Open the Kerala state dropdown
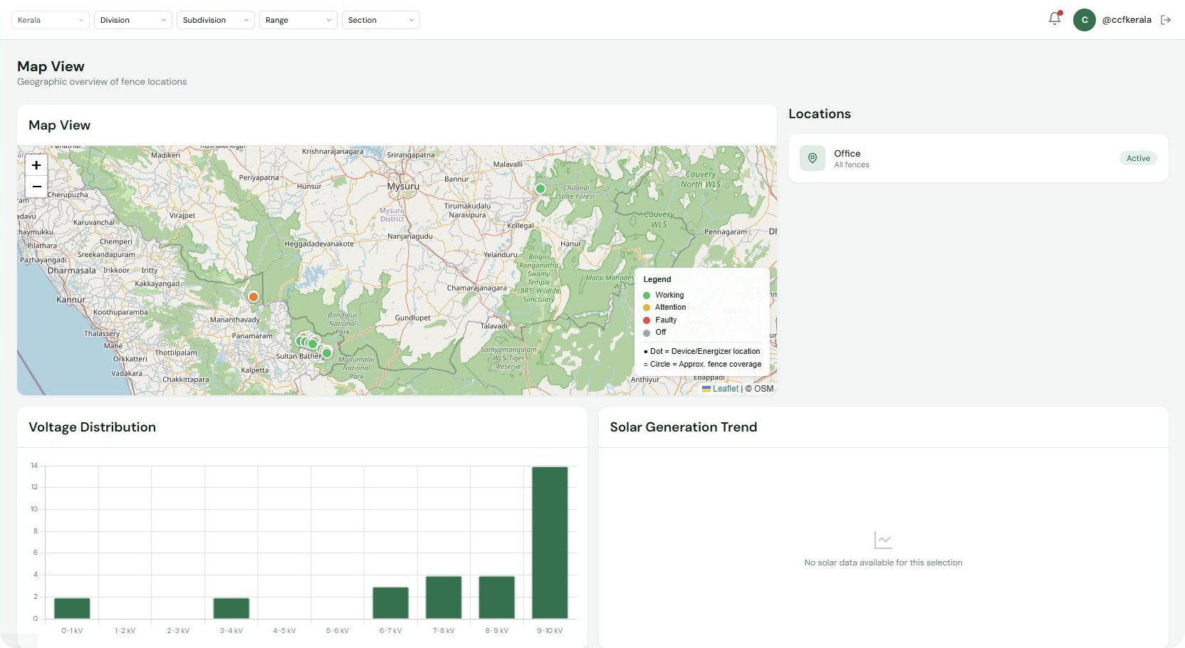1185x648 pixels. (x=50, y=20)
